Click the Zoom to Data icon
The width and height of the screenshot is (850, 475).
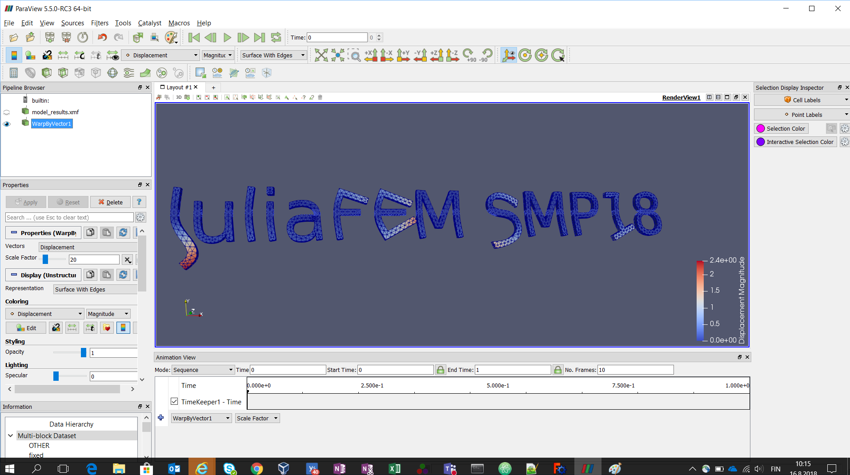(338, 55)
